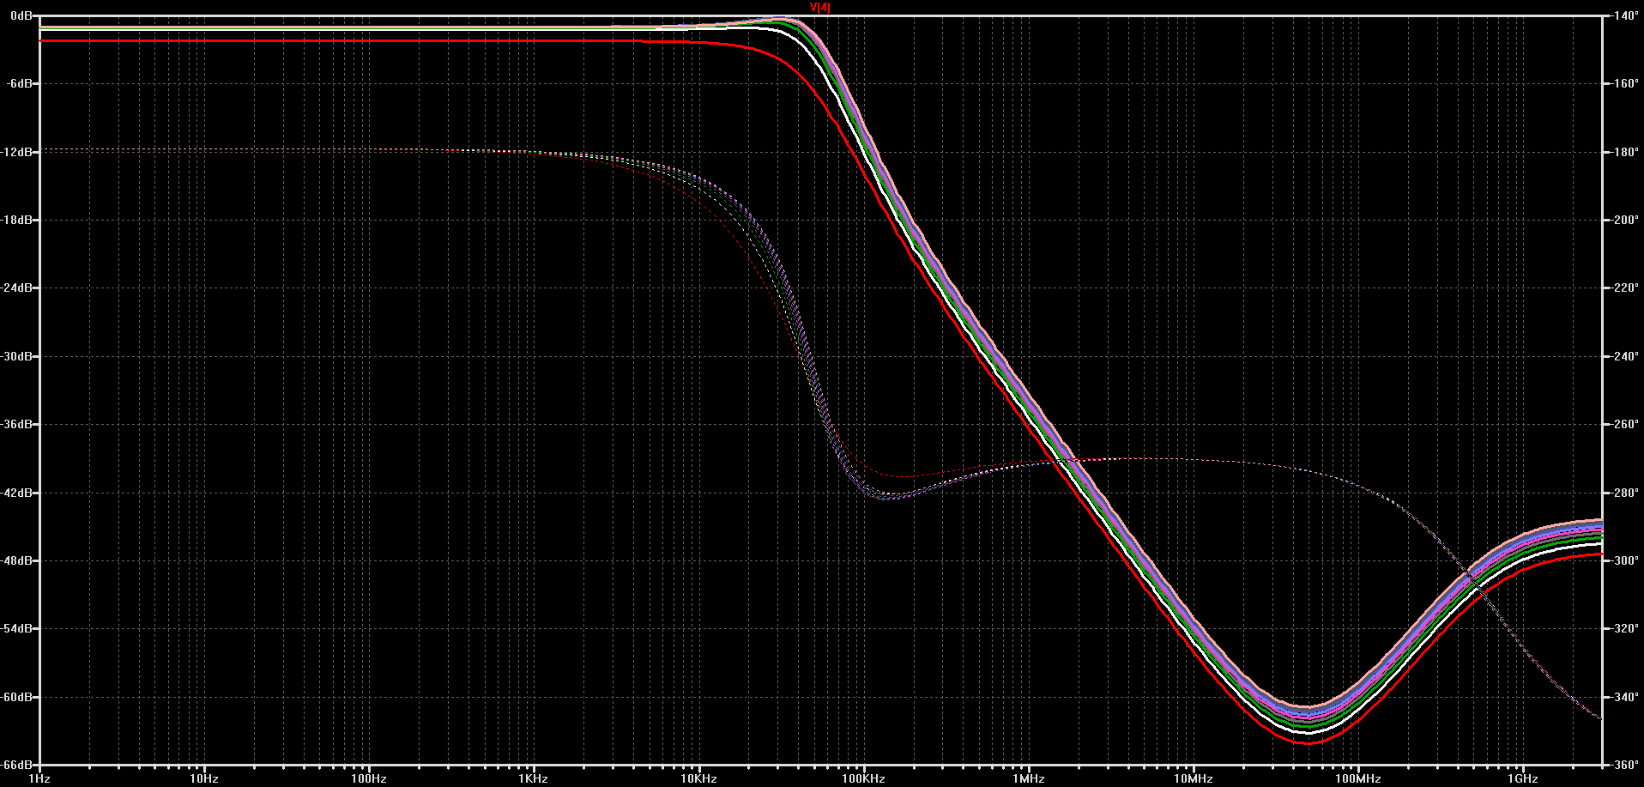Click the 100KHz frequency axis label

point(863,778)
